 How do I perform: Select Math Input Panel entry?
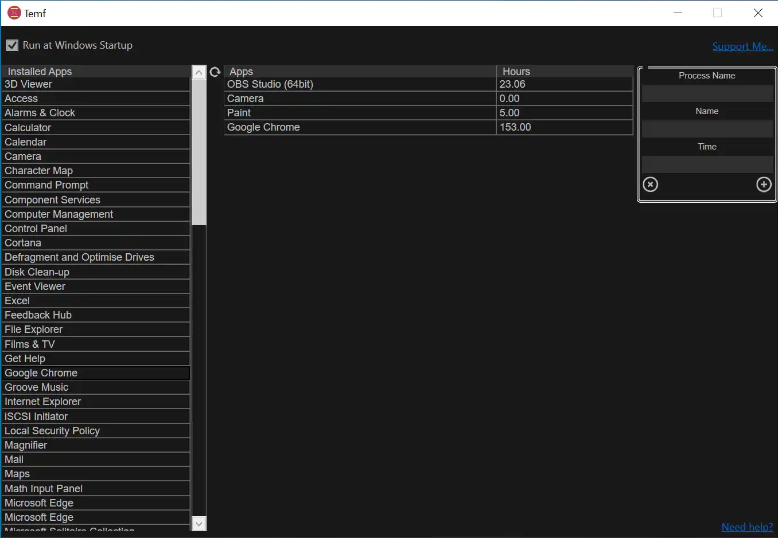pos(96,489)
